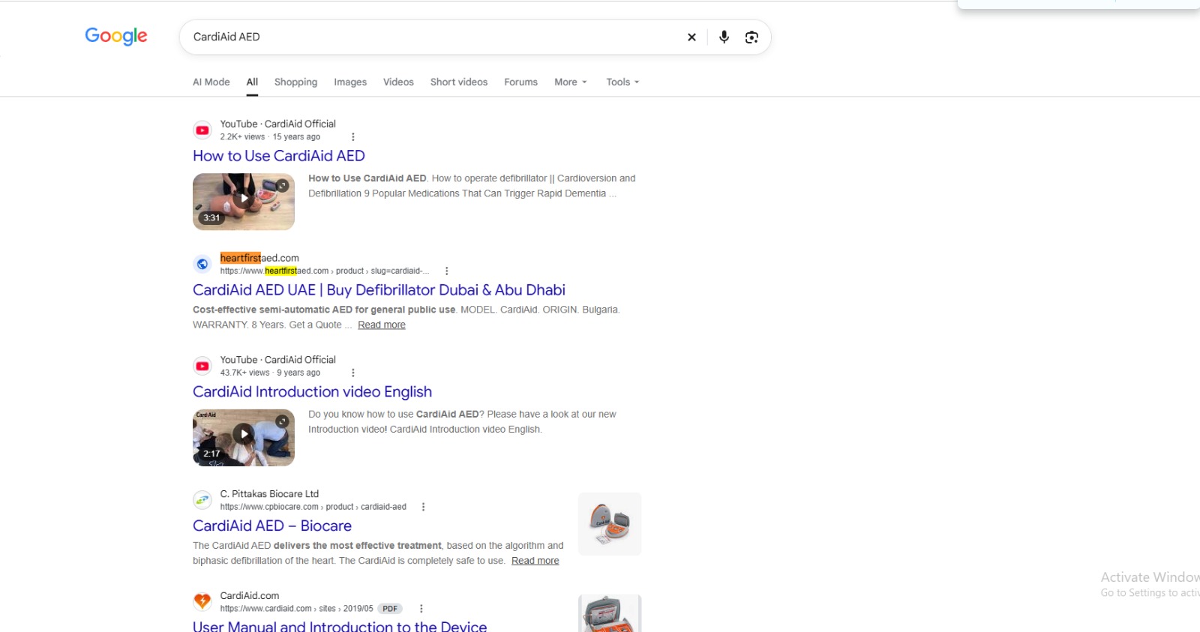Expand the Tools dropdown
Image resolution: width=1200 pixels, height=632 pixels.
(622, 82)
